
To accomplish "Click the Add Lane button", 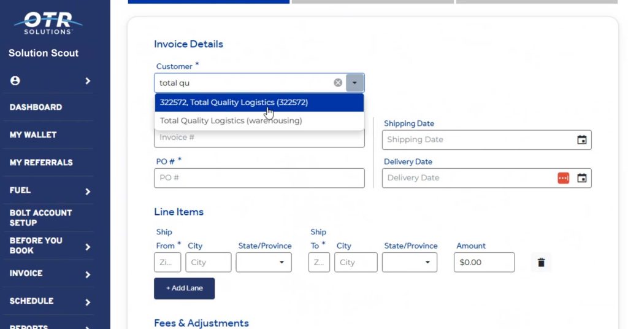I will [184, 288].
